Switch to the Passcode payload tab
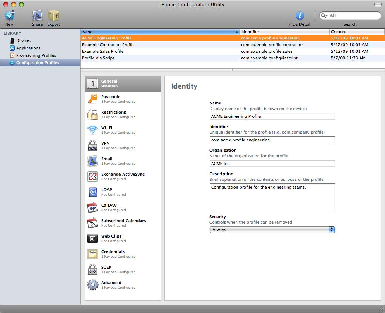This screenshot has width=385, height=313. pos(123,99)
